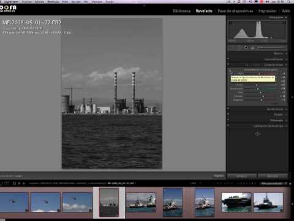The image size is (294, 221).
Task: Open the Pase de diapositivas module
Action: [x=235, y=11]
